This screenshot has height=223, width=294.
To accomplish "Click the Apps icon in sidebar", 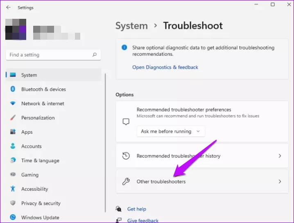I will click(13, 132).
